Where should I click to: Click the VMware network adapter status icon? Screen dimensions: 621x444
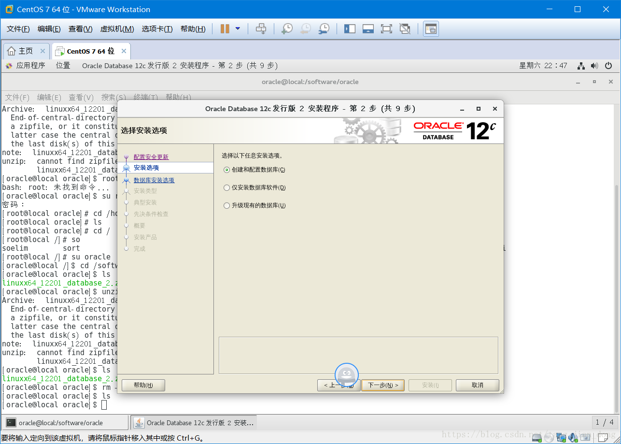[561, 438]
